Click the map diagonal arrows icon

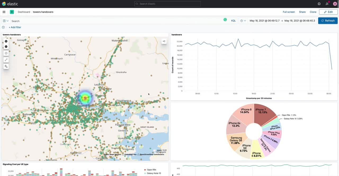pyautogui.click(x=6, y=60)
